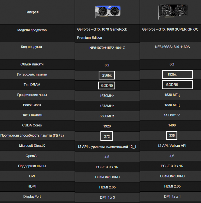
Task: Click the 12 API, Vulkan API cell
Action: (x=172, y=146)
